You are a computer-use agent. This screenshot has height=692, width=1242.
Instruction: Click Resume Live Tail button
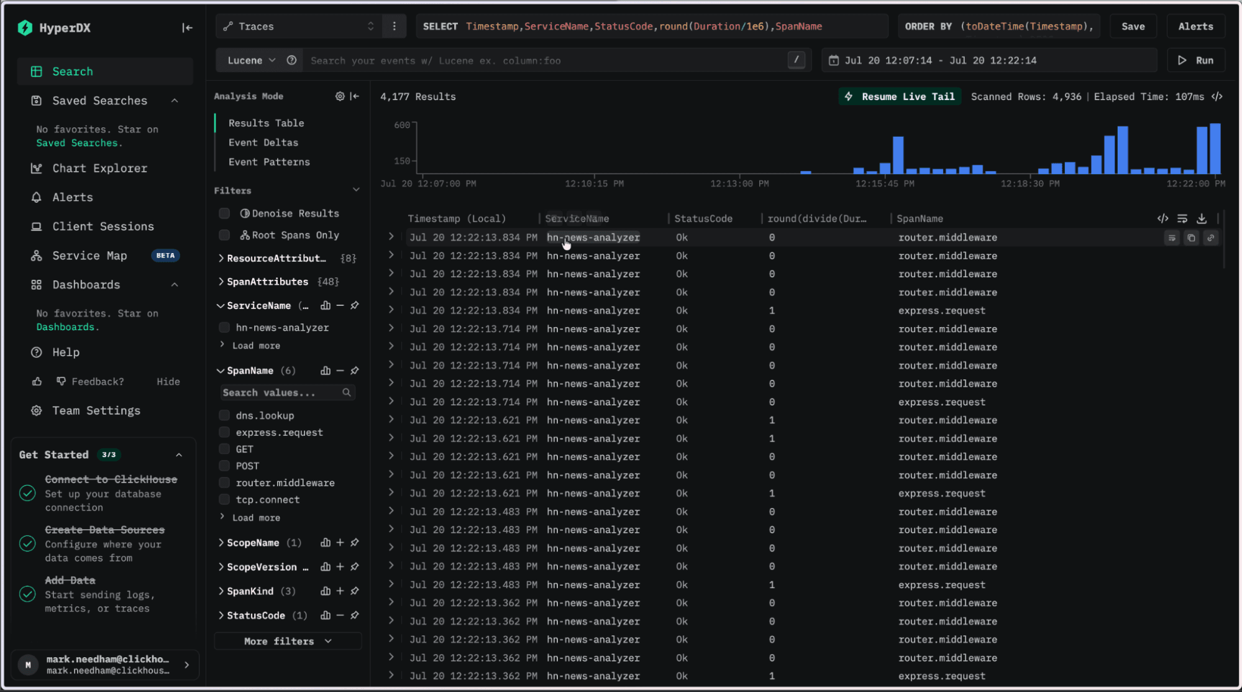(900, 96)
